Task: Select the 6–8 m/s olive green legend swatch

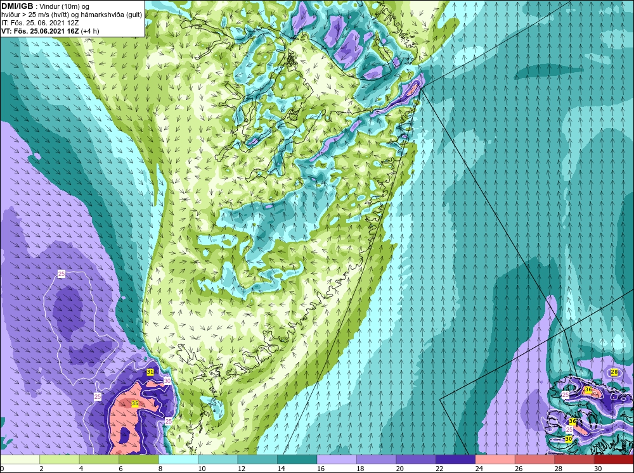Action: [x=139, y=460]
